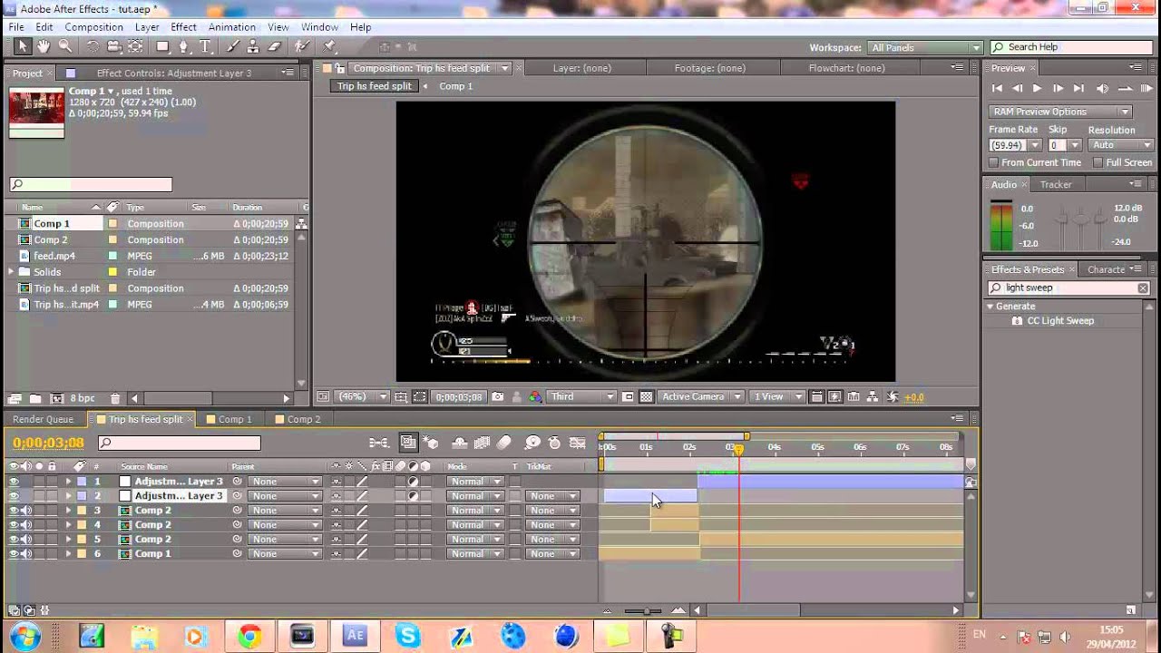Open the Effect menu
The image size is (1161, 653).
coord(183,27)
